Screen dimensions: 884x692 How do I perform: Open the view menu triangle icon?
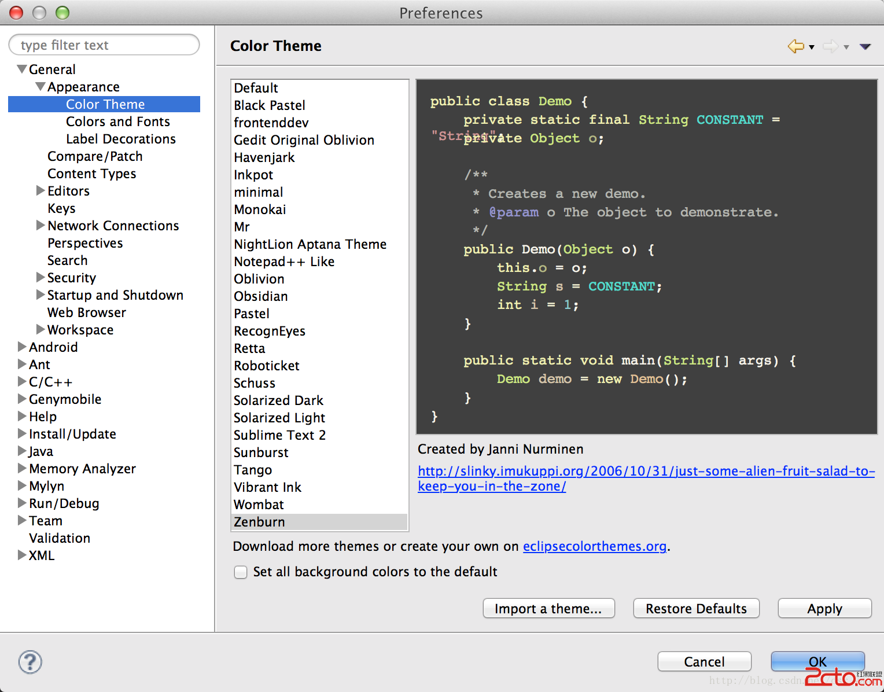click(865, 47)
